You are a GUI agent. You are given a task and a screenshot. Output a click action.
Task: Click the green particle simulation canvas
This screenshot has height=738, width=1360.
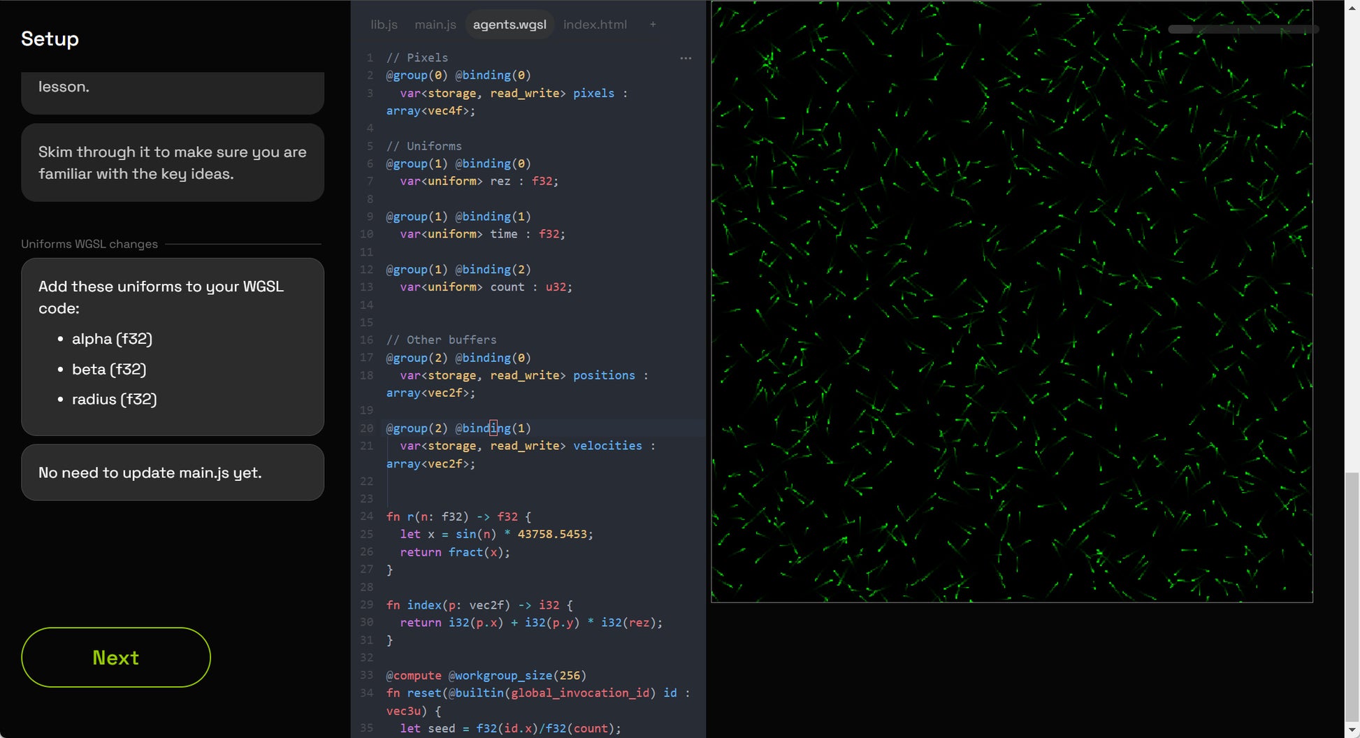click(x=1011, y=301)
